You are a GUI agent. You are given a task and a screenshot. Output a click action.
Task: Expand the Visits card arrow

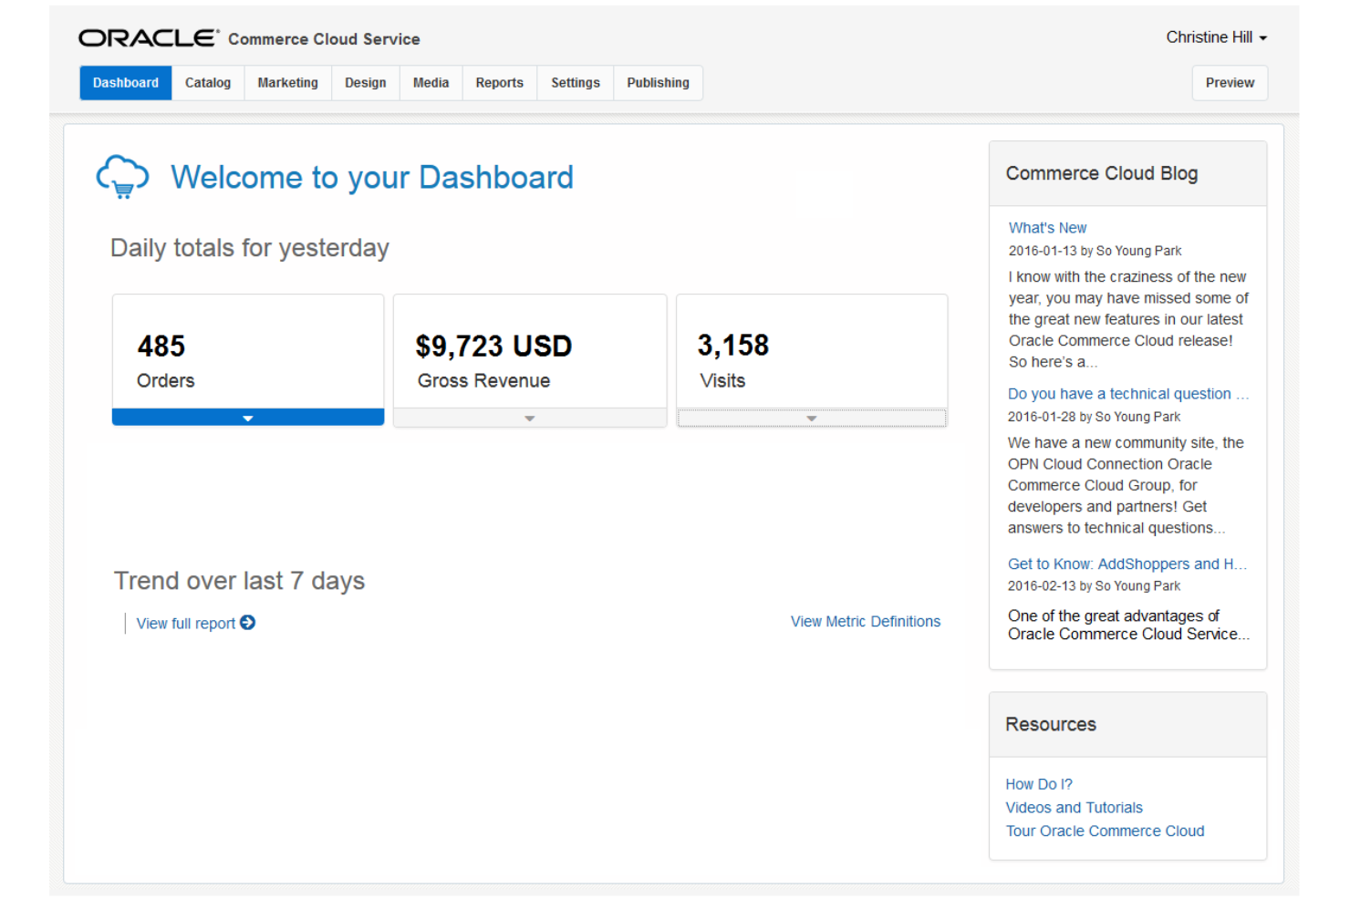point(812,418)
